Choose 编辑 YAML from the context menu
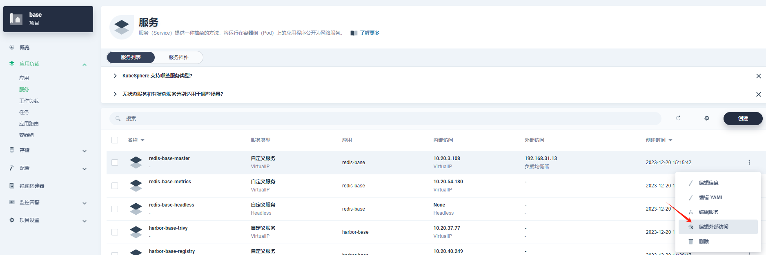 click(x=718, y=198)
